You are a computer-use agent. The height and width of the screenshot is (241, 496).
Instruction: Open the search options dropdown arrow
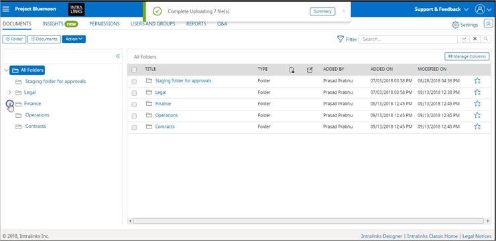coord(464,39)
